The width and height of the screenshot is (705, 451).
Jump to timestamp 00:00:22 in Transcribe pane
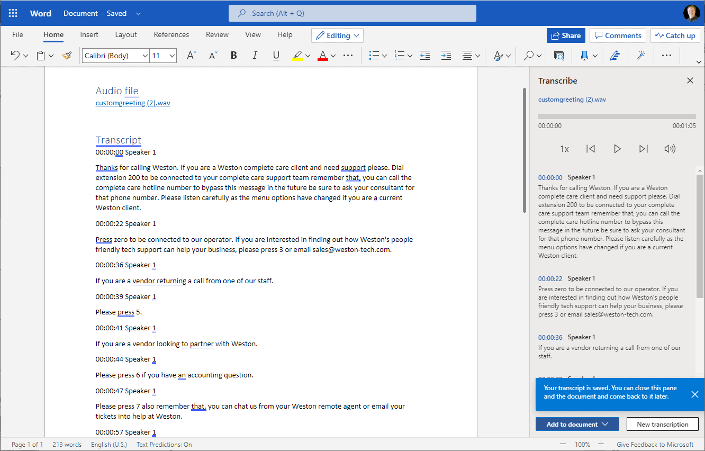(550, 278)
